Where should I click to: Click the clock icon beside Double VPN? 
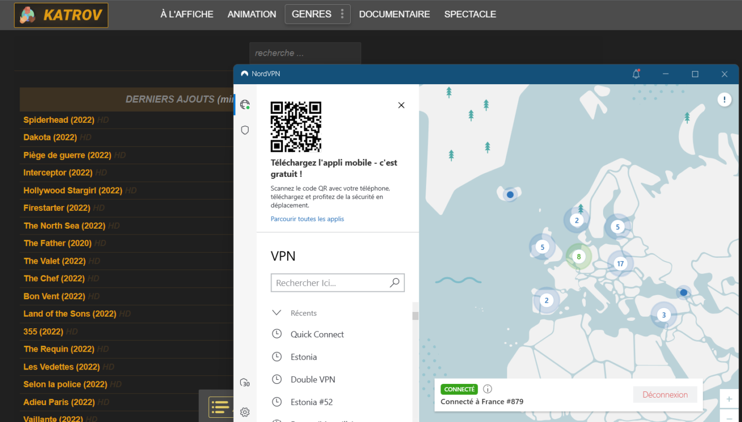(277, 379)
